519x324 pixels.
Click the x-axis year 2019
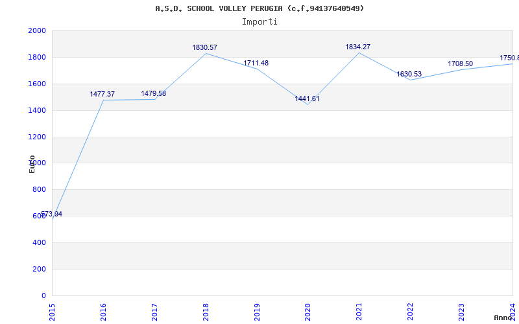point(256,312)
